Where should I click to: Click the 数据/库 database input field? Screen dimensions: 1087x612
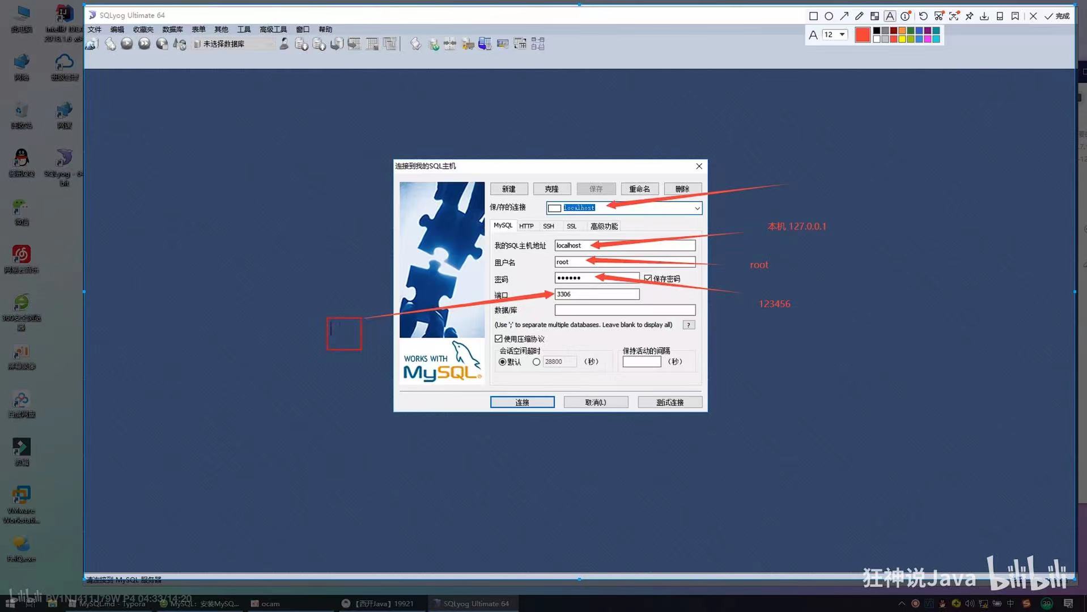[x=625, y=310]
